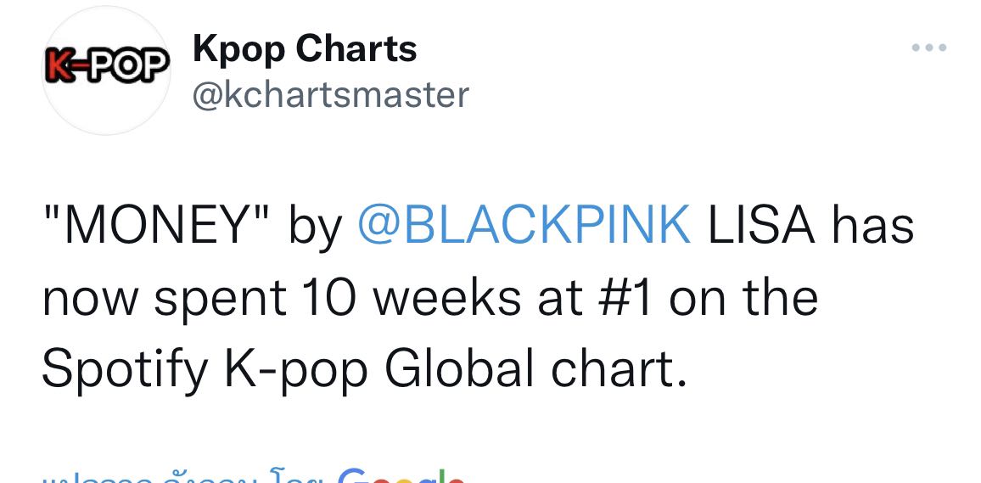981x483 pixels.
Task: Click the Google logo beside translate
Action: [401, 475]
